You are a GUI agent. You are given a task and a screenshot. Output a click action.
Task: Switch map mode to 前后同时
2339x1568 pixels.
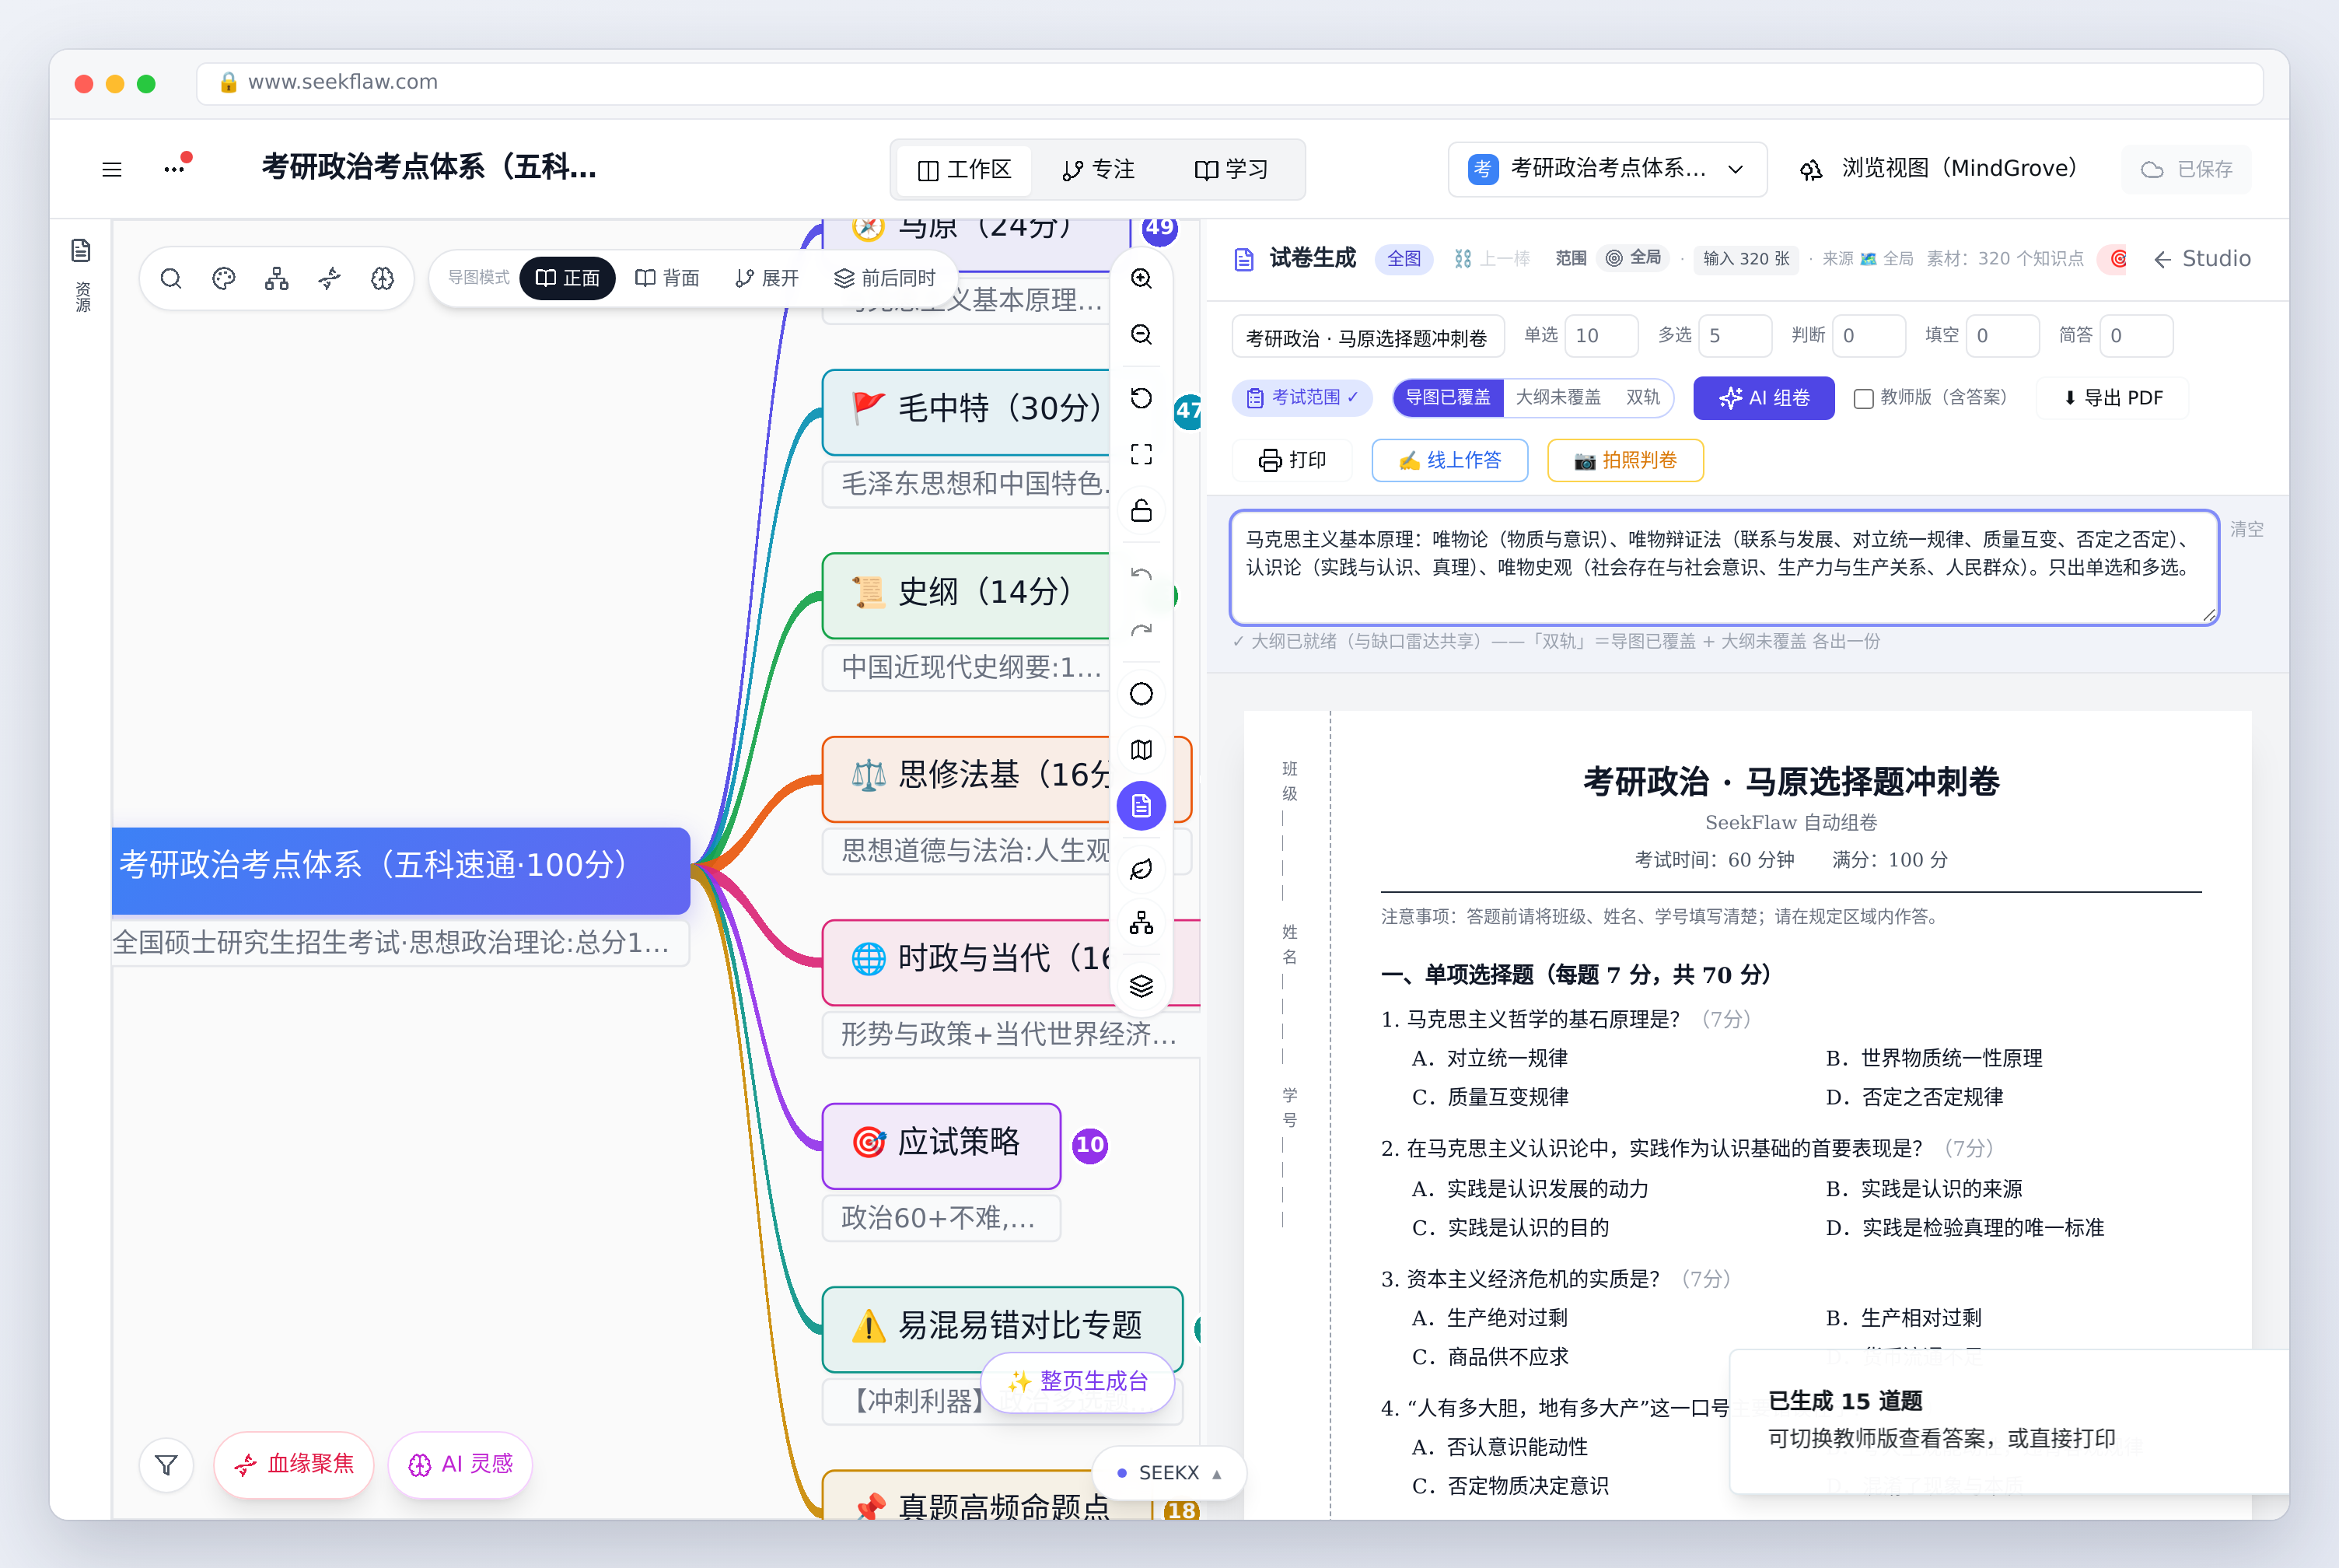click(x=885, y=278)
